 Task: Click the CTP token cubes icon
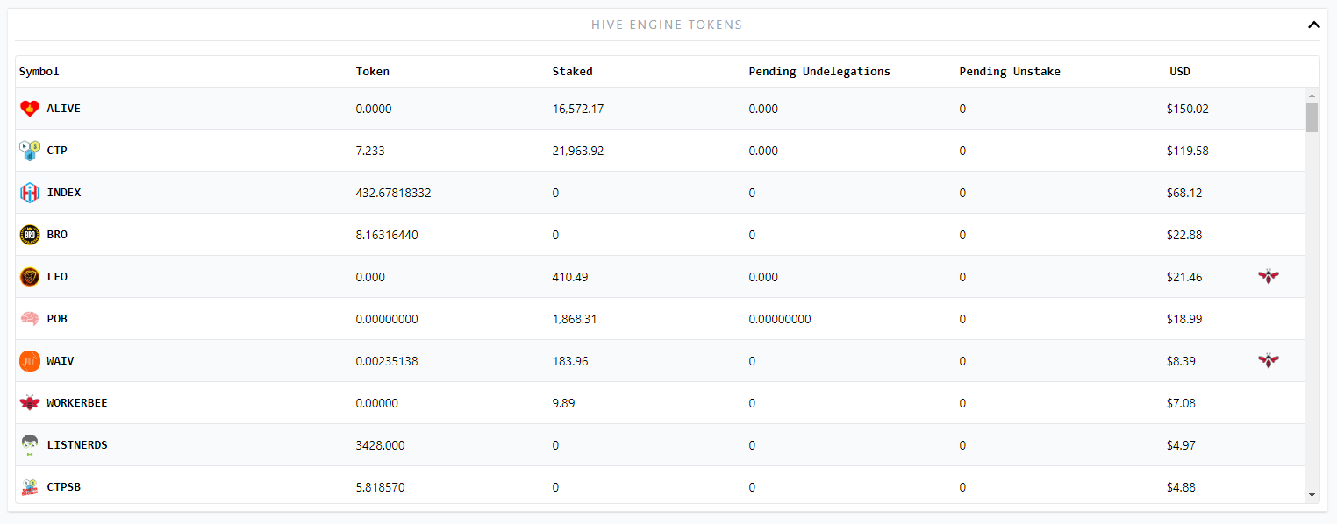[x=30, y=151]
